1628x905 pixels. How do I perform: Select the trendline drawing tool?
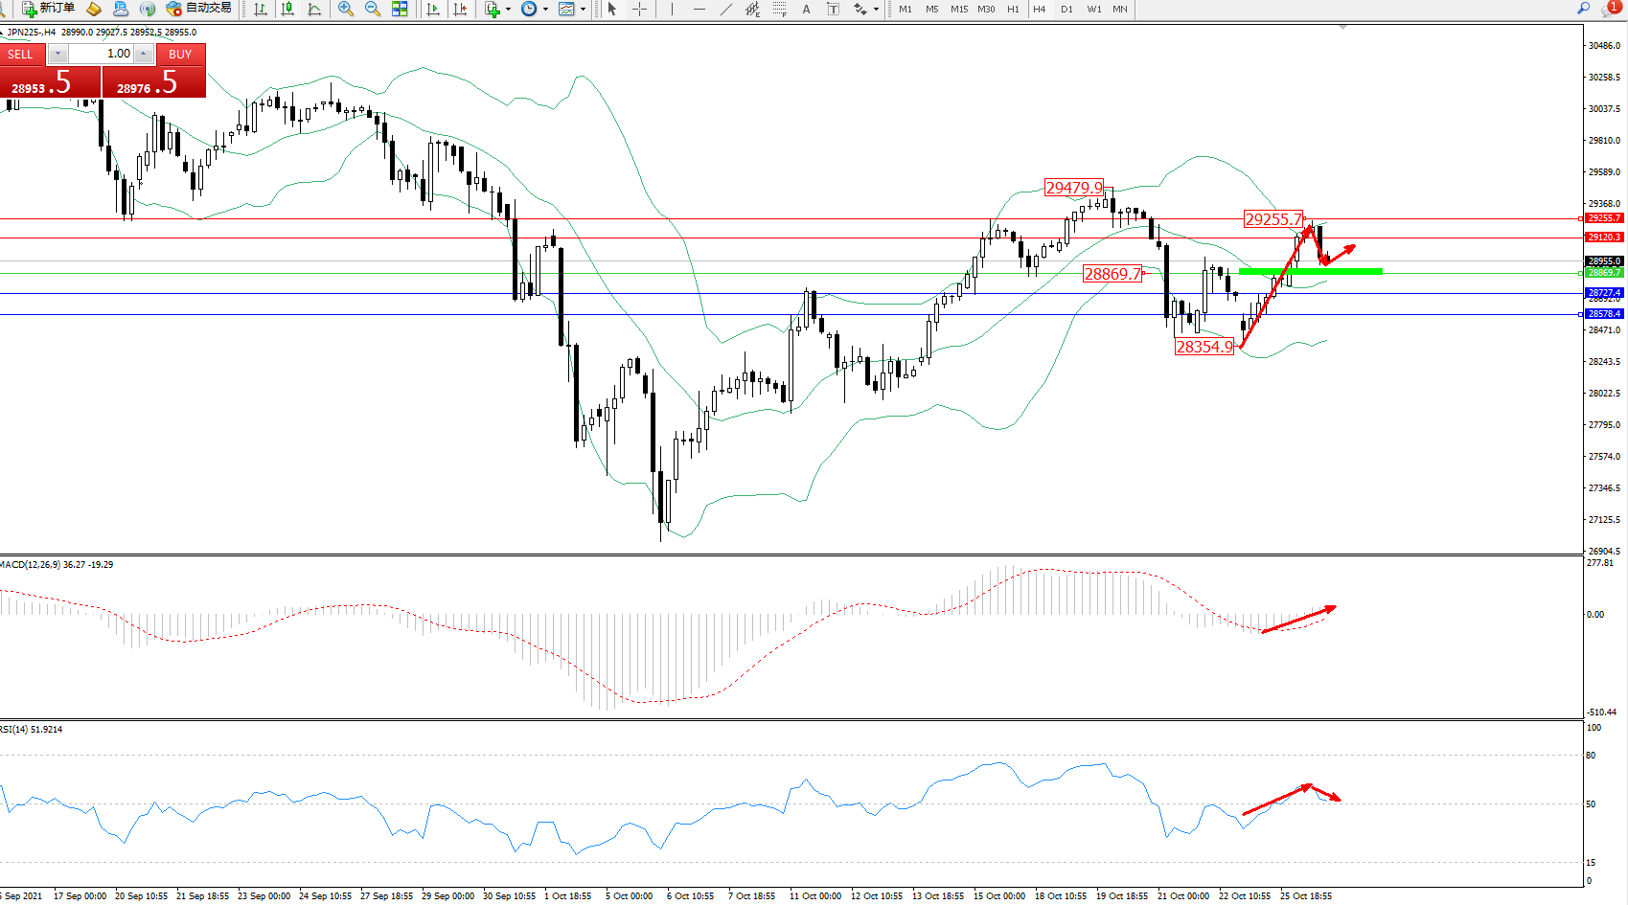pos(726,9)
